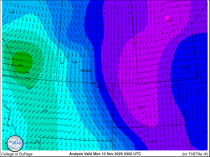
Task: Click the 268 contour label
Action: click(x=169, y=21)
